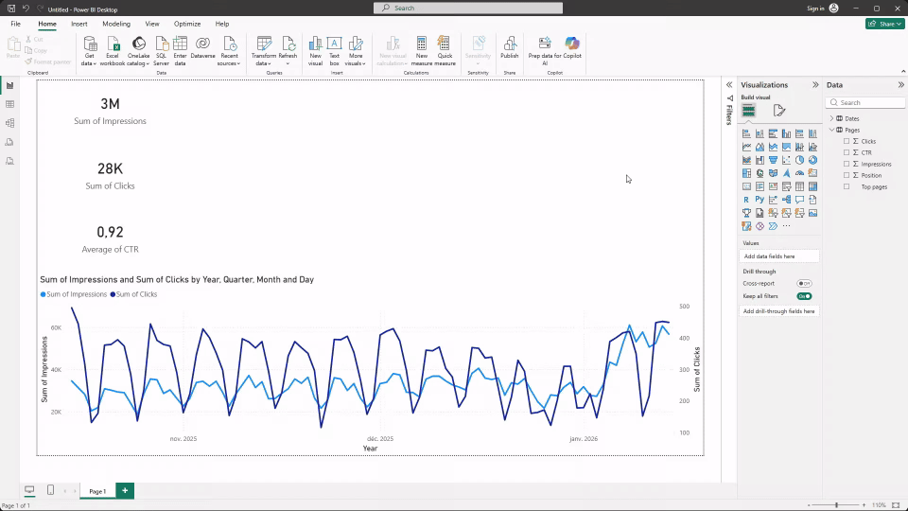
Task: Check the Position field checkbox
Action: (x=847, y=175)
